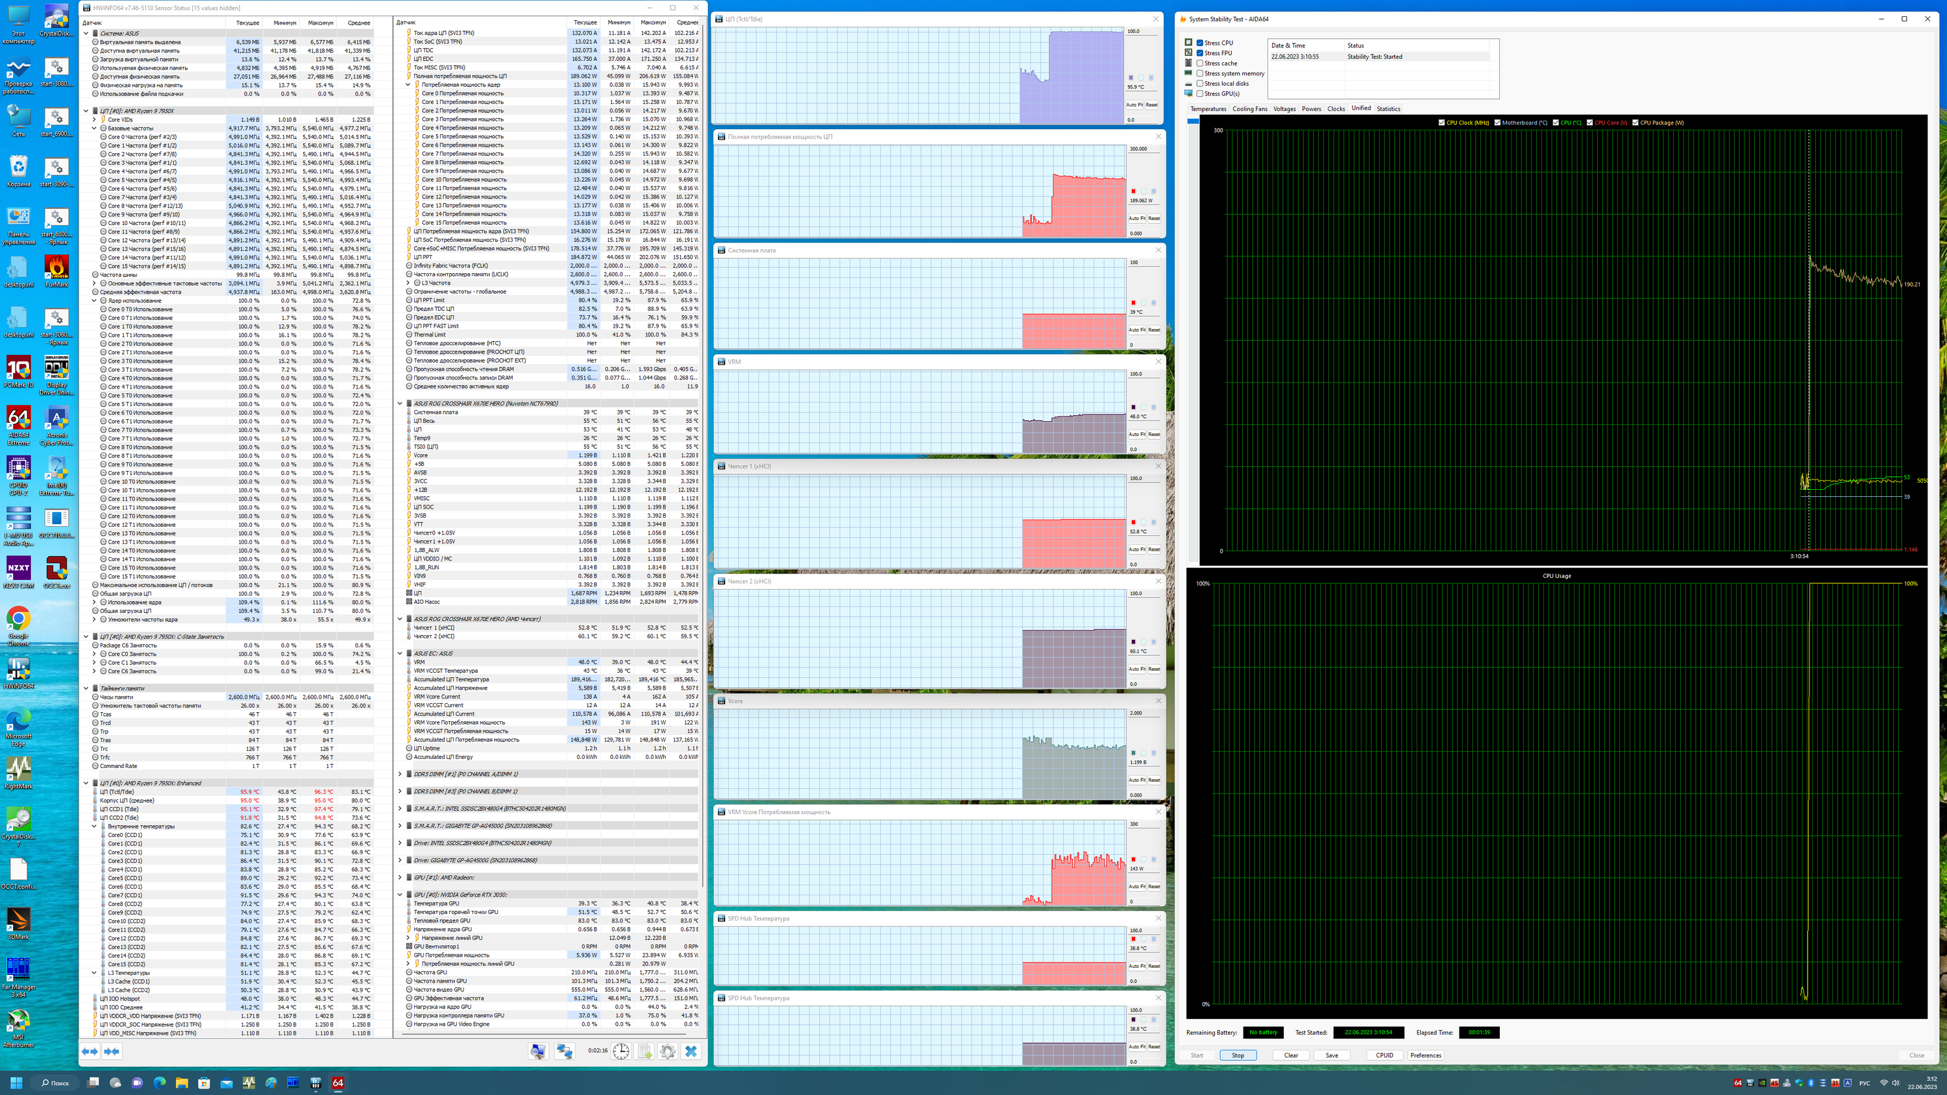Image resolution: width=1947 pixels, height=1095 pixels.
Task: Switch to Temperatures tab in AIDA64
Action: pyautogui.click(x=1208, y=109)
